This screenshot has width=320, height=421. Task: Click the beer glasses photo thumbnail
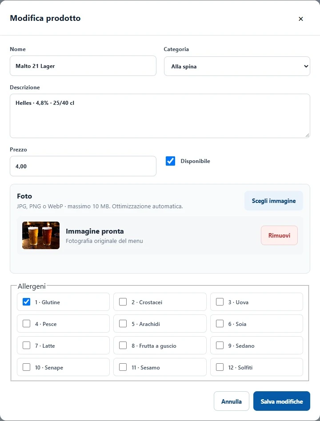[x=41, y=235]
